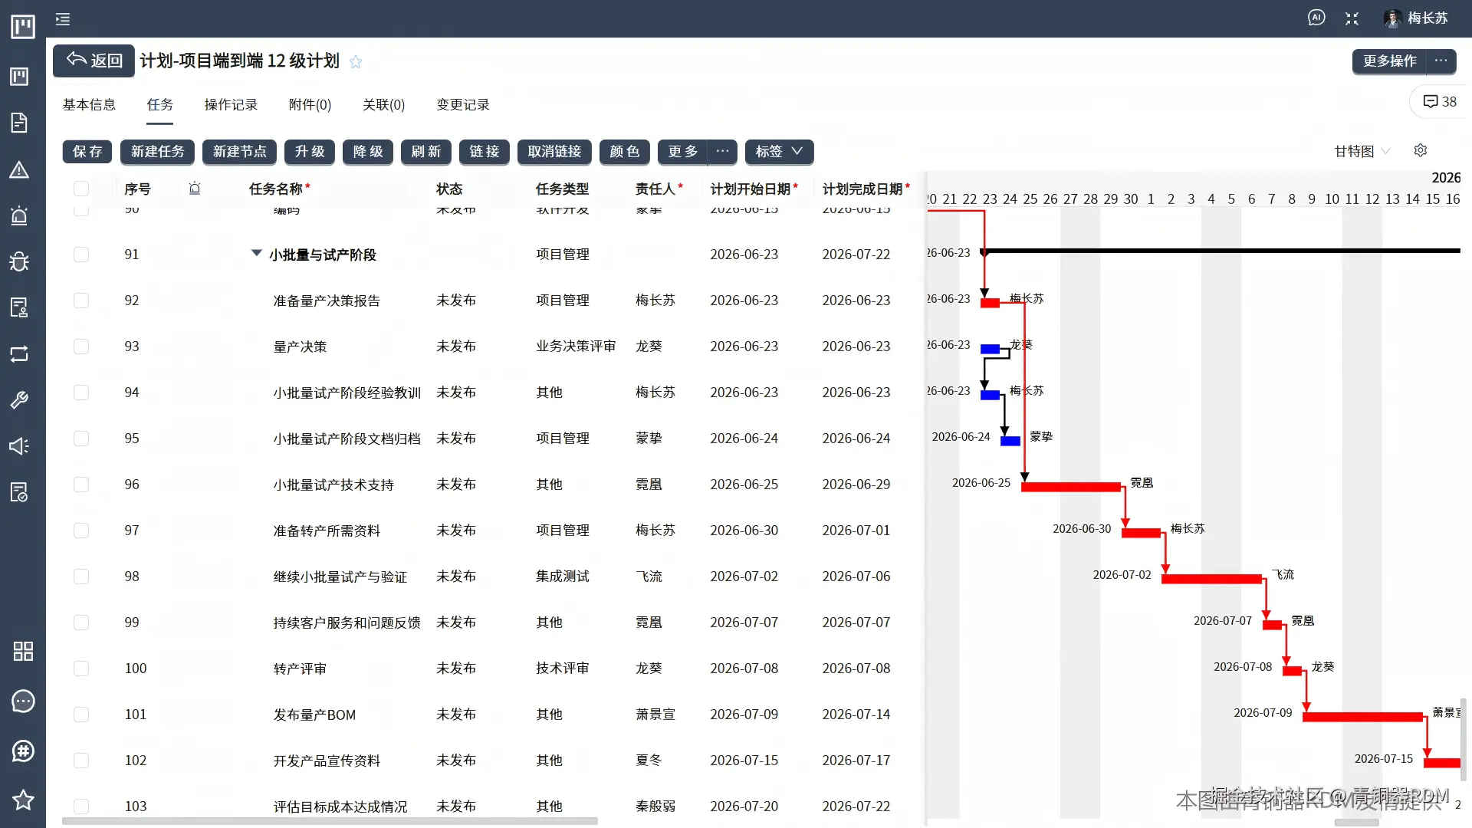
Task: Open the comment icon showing 38
Action: coord(1438,101)
